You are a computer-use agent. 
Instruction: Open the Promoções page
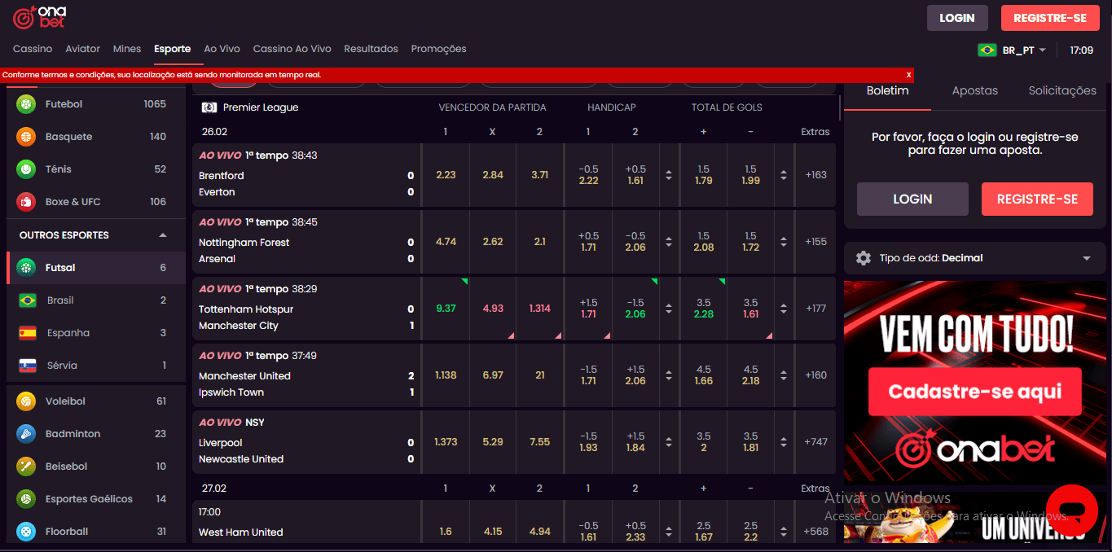438,49
